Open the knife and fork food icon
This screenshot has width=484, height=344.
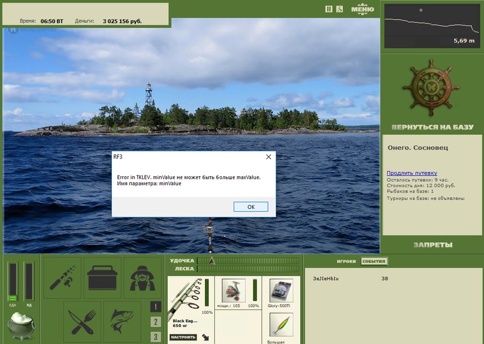coord(82,322)
